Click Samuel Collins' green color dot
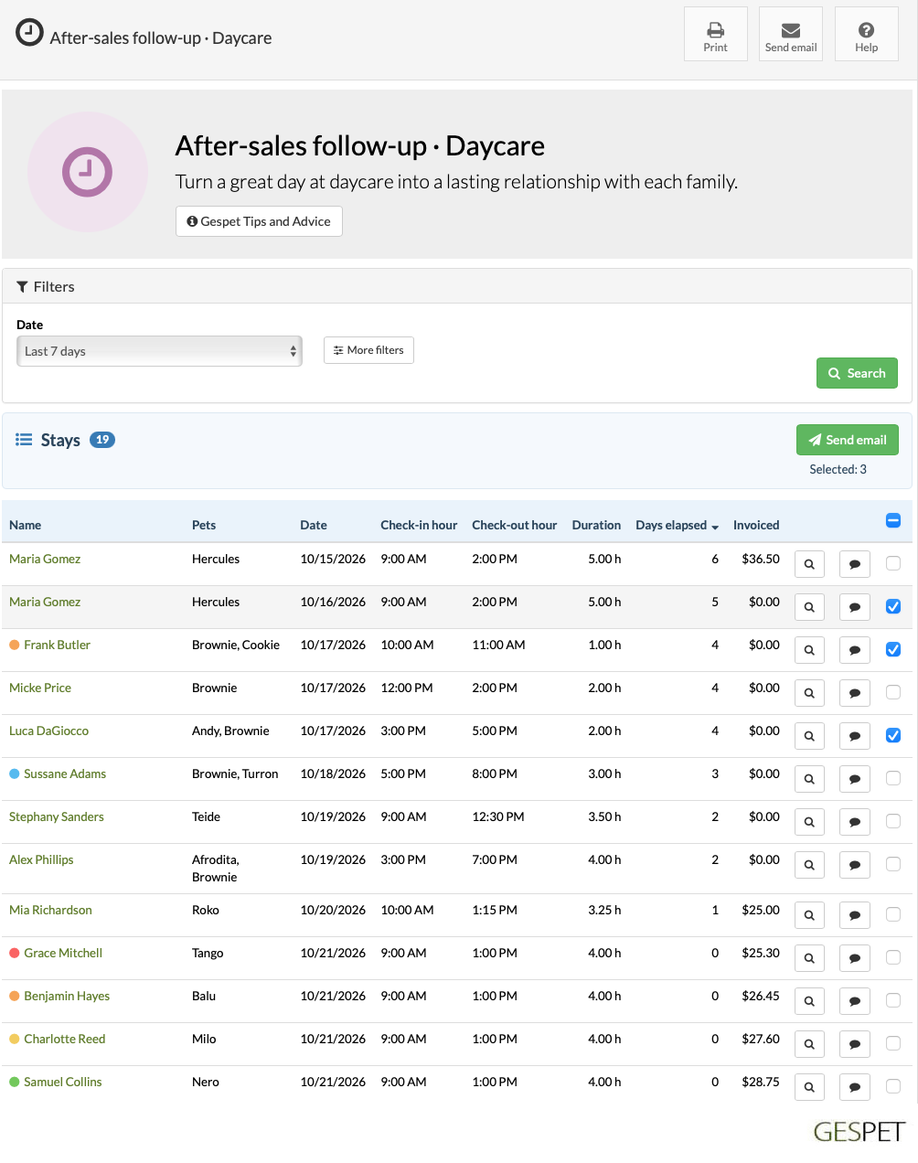 [x=15, y=1082]
